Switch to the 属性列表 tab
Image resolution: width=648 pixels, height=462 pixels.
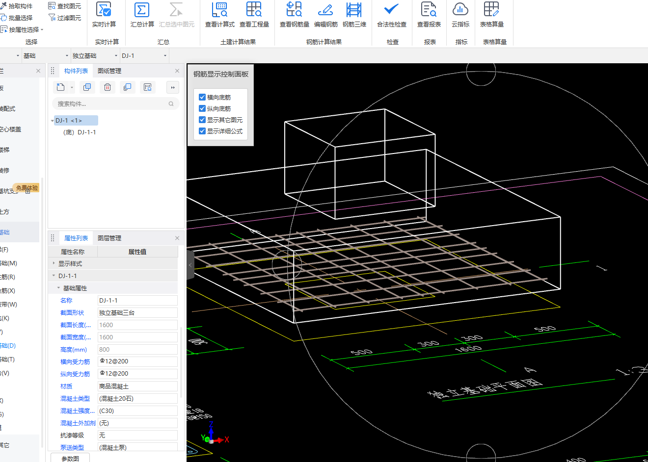click(76, 238)
